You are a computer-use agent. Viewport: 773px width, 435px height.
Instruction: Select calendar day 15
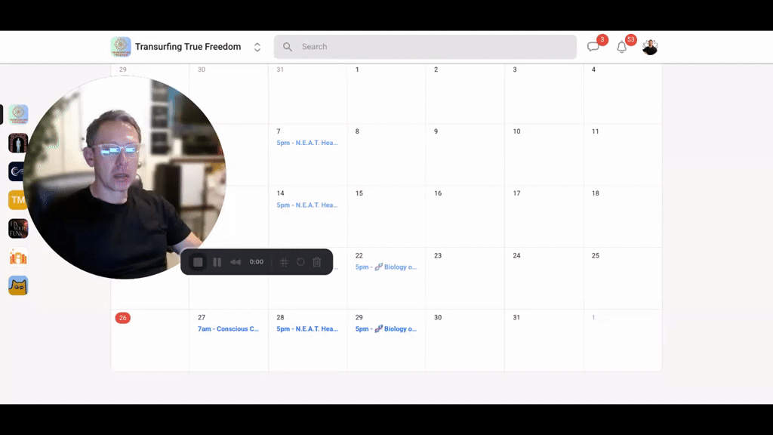point(359,193)
